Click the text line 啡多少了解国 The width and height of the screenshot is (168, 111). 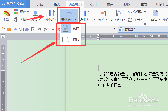(x=109, y=85)
